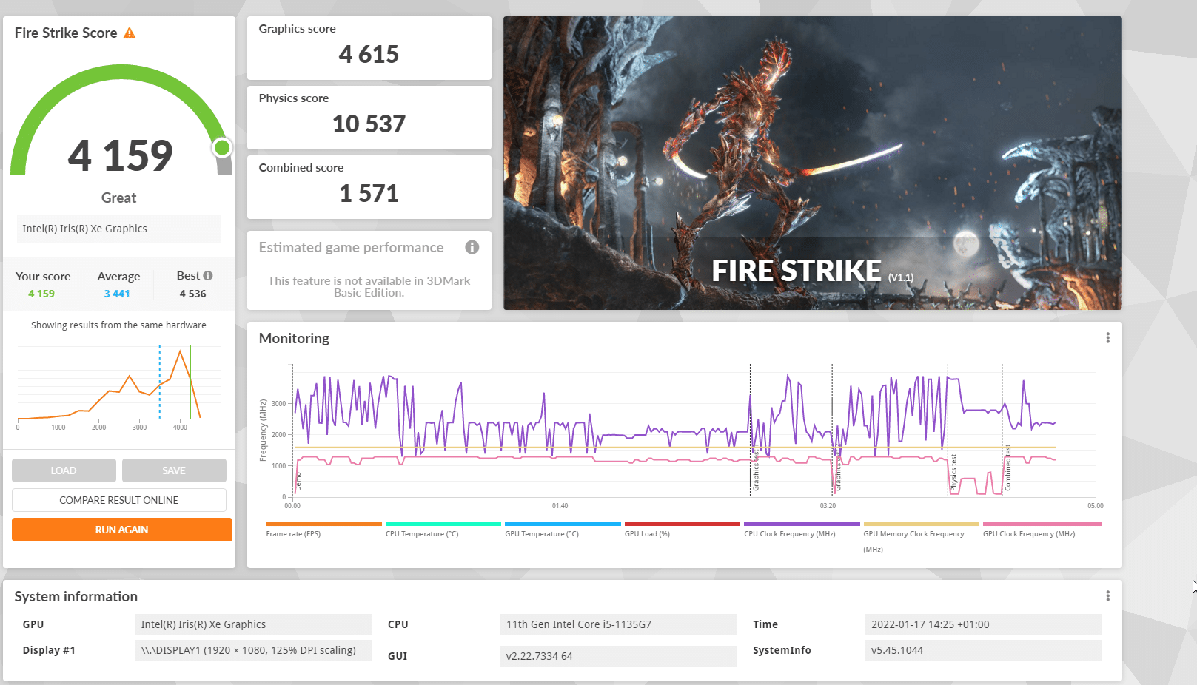This screenshot has height=685, width=1197.
Task: Click the Great rating label
Action: [x=118, y=198]
